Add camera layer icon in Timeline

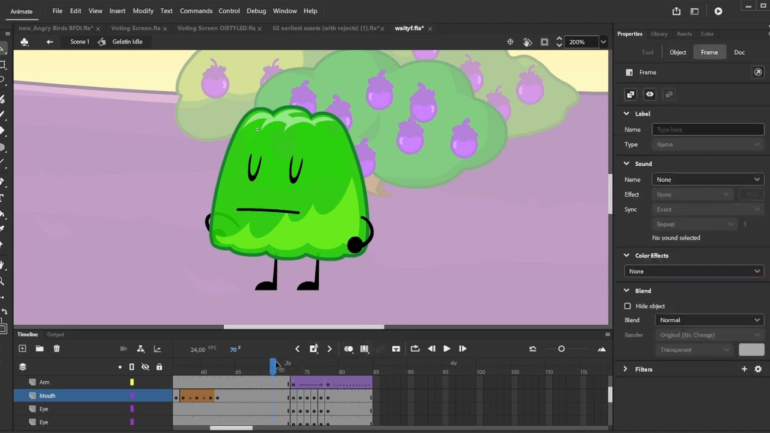[x=123, y=349]
